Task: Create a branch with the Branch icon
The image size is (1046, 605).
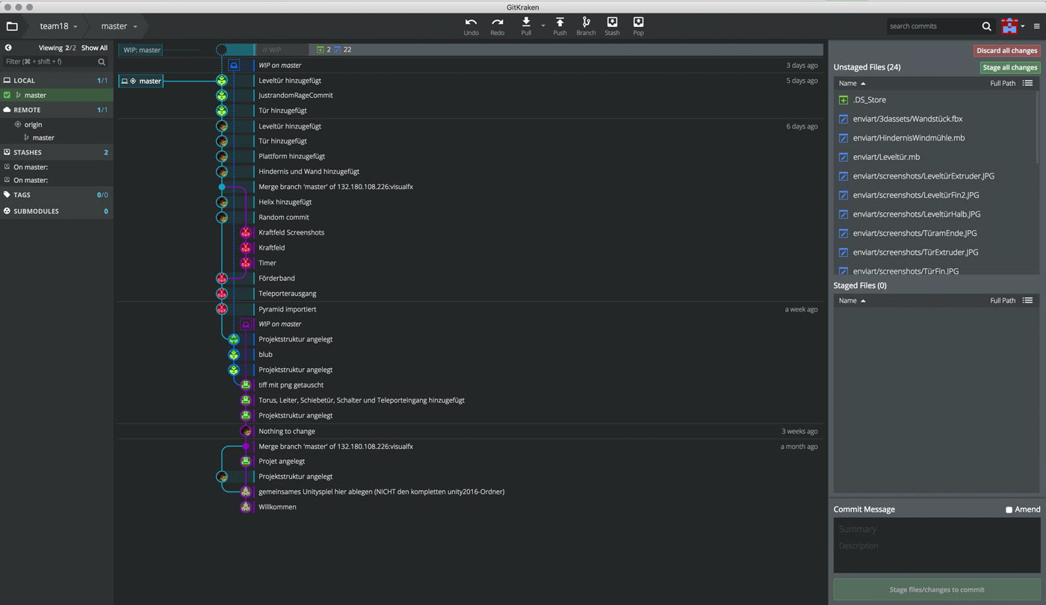Action: pyautogui.click(x=586, y=22)
